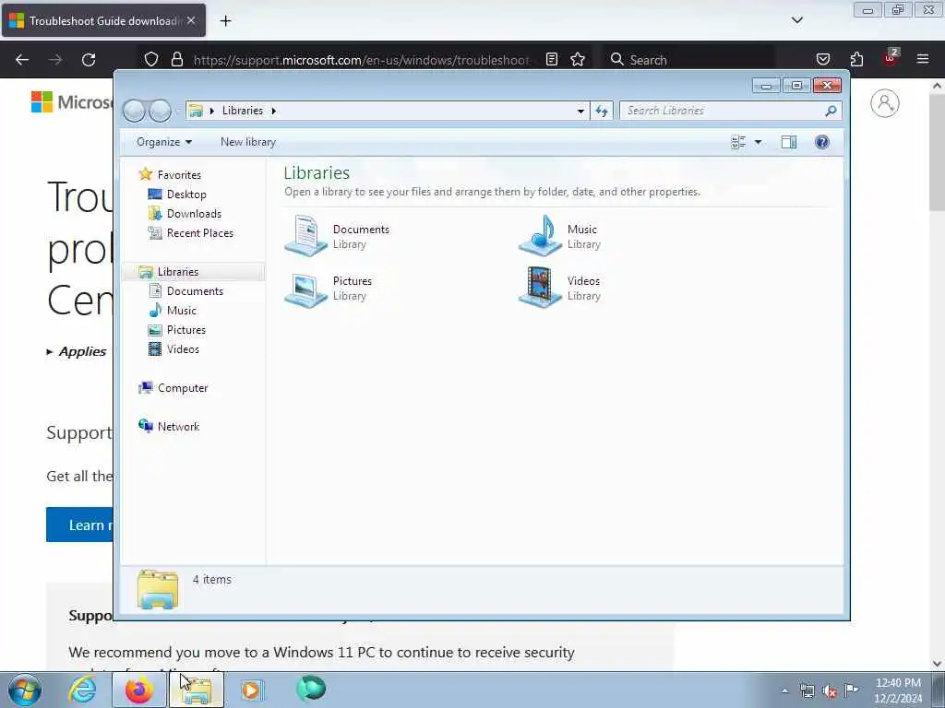Expand Applies to section on webpage
Image resolution: width=945 pixels, height=708 pixels.
76,351
